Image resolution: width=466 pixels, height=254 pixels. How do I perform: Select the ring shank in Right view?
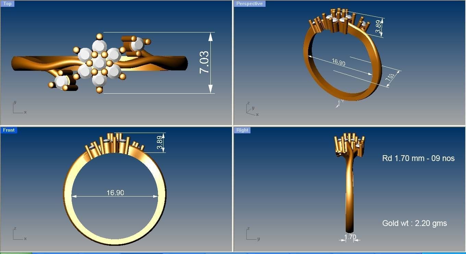coord(349,195)
